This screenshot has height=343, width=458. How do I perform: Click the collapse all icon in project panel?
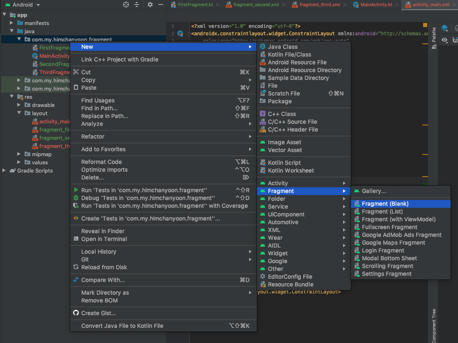[137, 5]
